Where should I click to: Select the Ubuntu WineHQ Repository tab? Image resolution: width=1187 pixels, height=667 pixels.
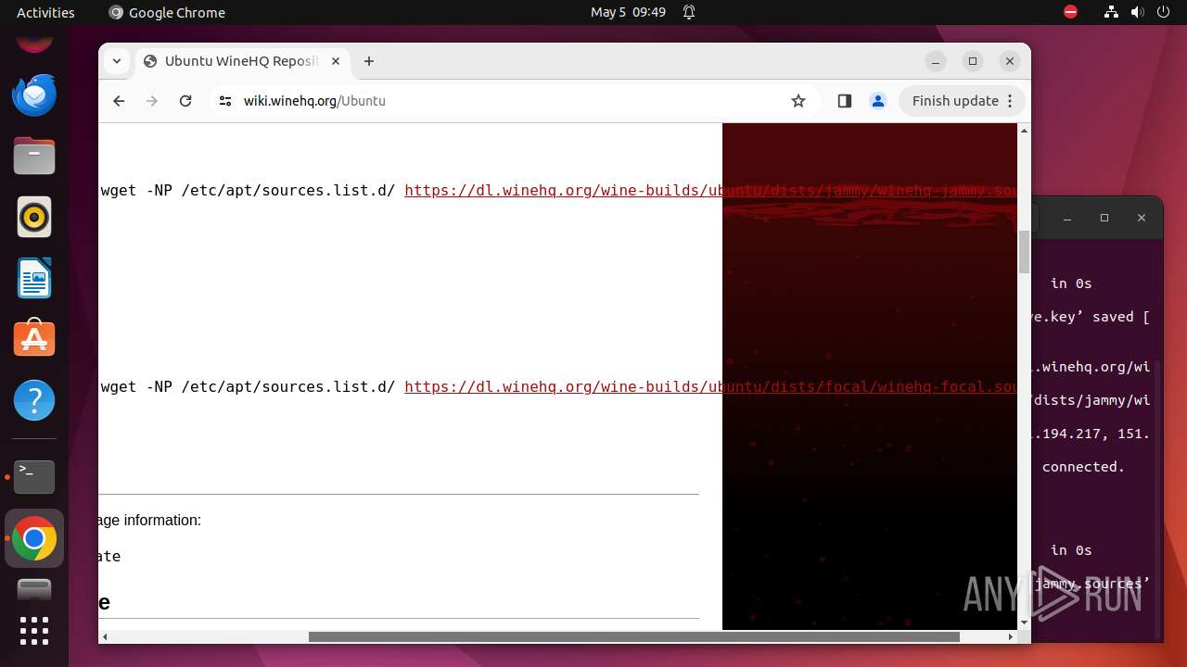(243, 61)
